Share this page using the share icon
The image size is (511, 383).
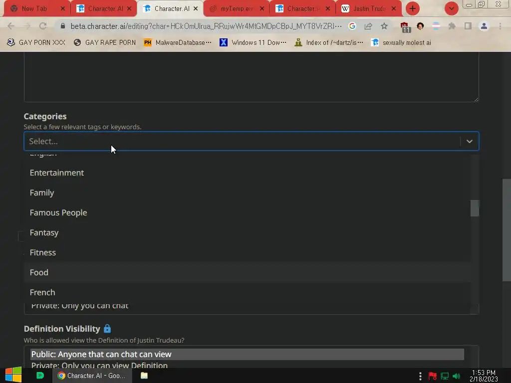pos(368,26)
